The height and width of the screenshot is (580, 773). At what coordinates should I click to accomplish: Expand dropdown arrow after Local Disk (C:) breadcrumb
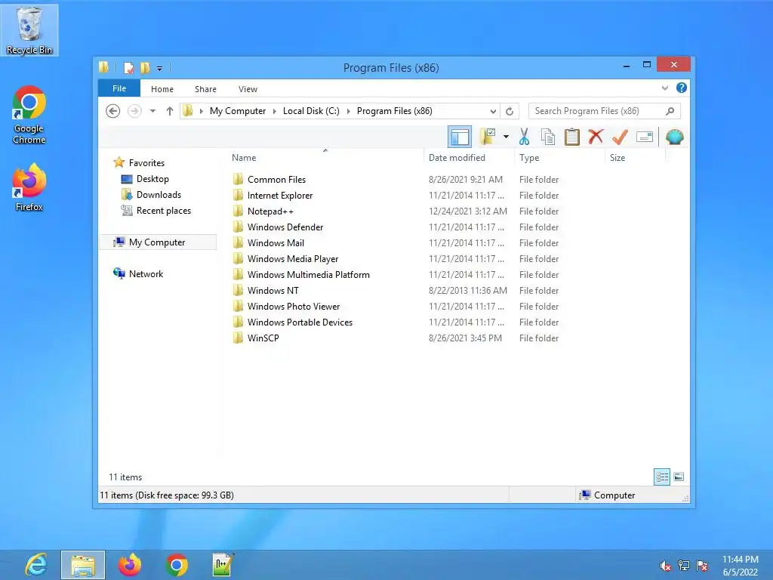pos(349,111)
